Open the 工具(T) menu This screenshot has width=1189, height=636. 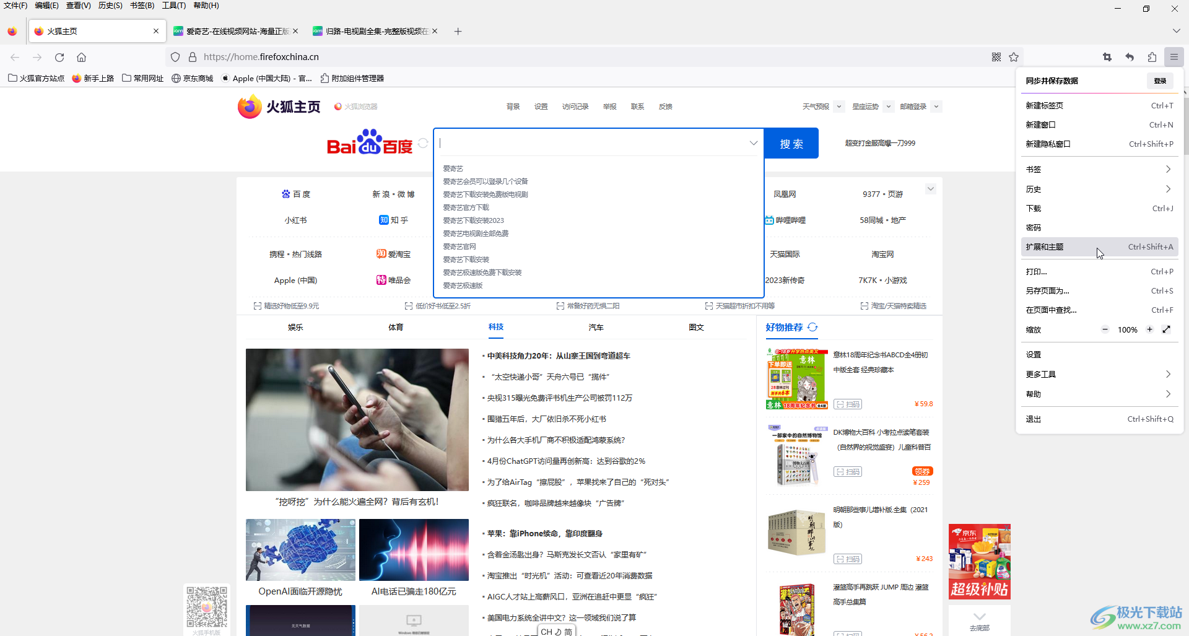(x=174, y=6)
